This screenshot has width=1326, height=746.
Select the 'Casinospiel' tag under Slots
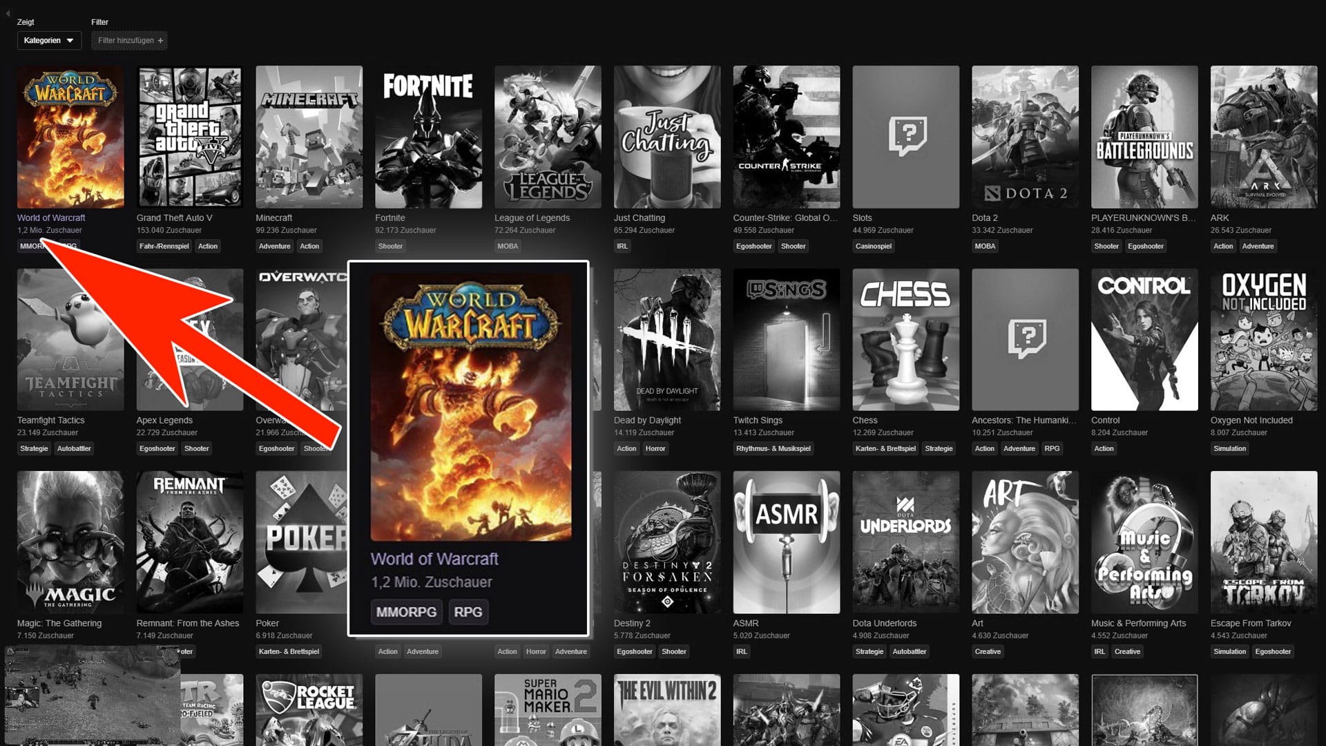(x=874, y=246)
